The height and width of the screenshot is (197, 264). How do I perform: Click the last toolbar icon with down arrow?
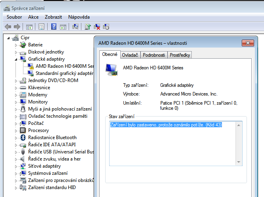pos(106,27)
